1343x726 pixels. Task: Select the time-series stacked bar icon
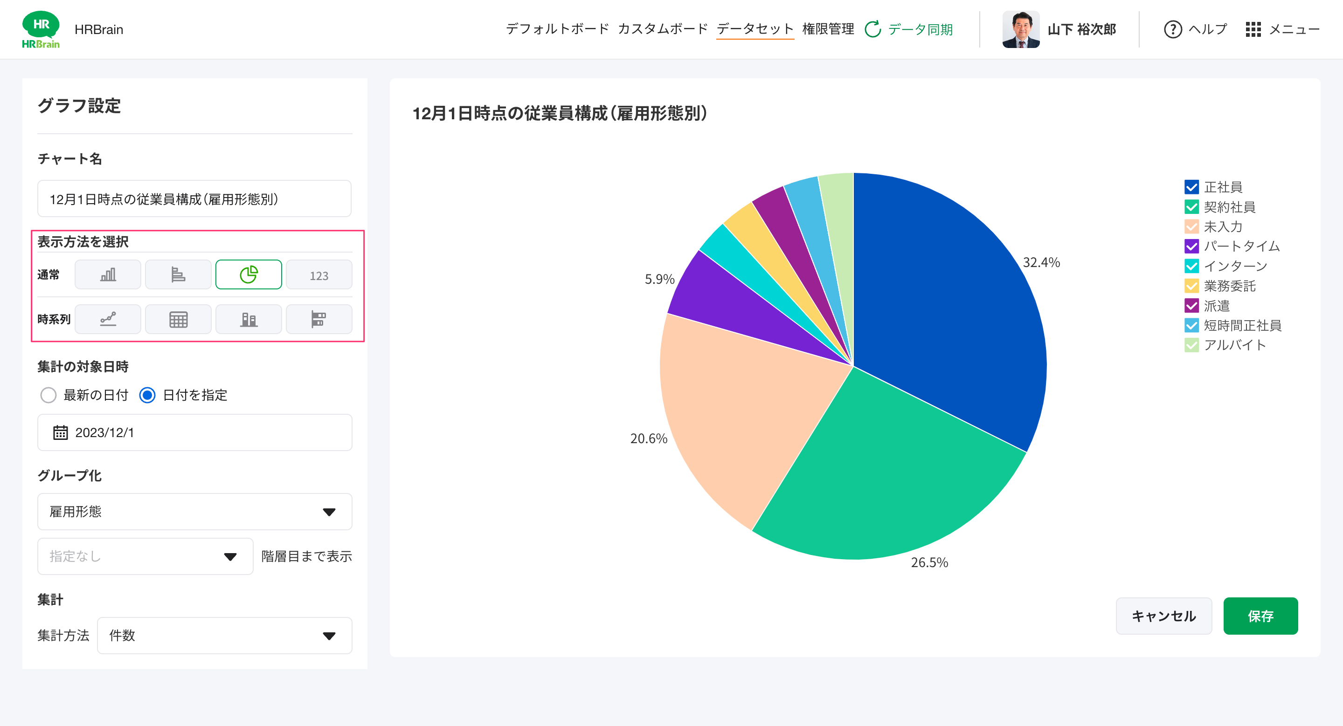pos(248,319)
